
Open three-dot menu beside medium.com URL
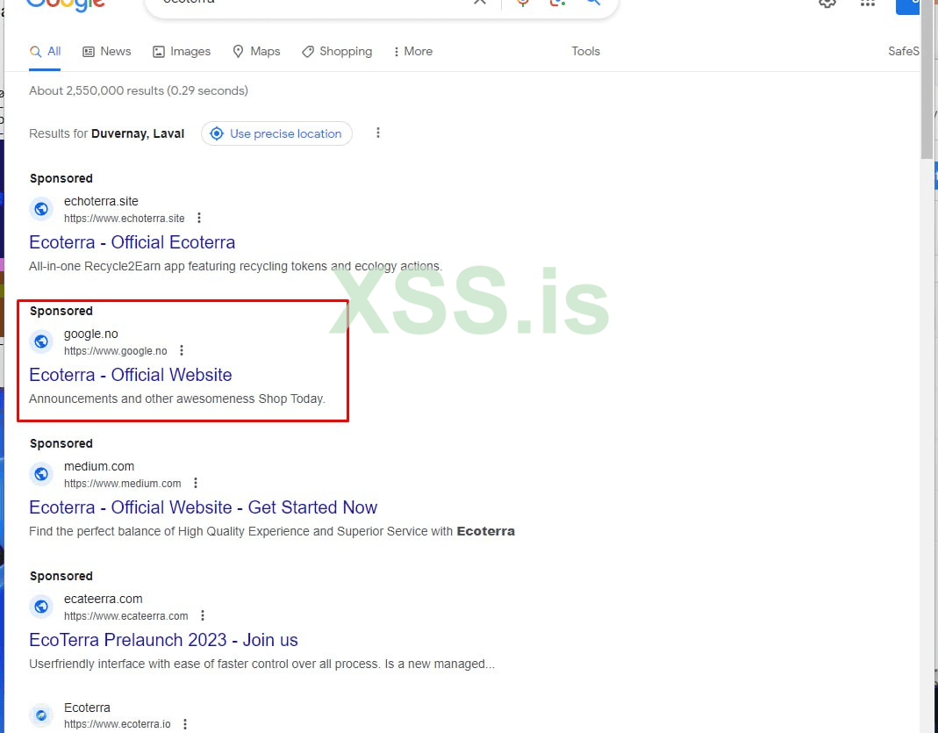tap(195, 483)
